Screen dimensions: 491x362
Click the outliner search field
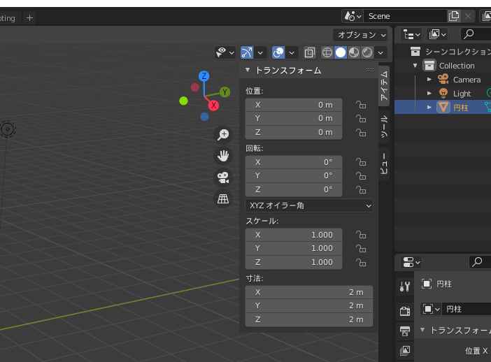coord(476,34)
